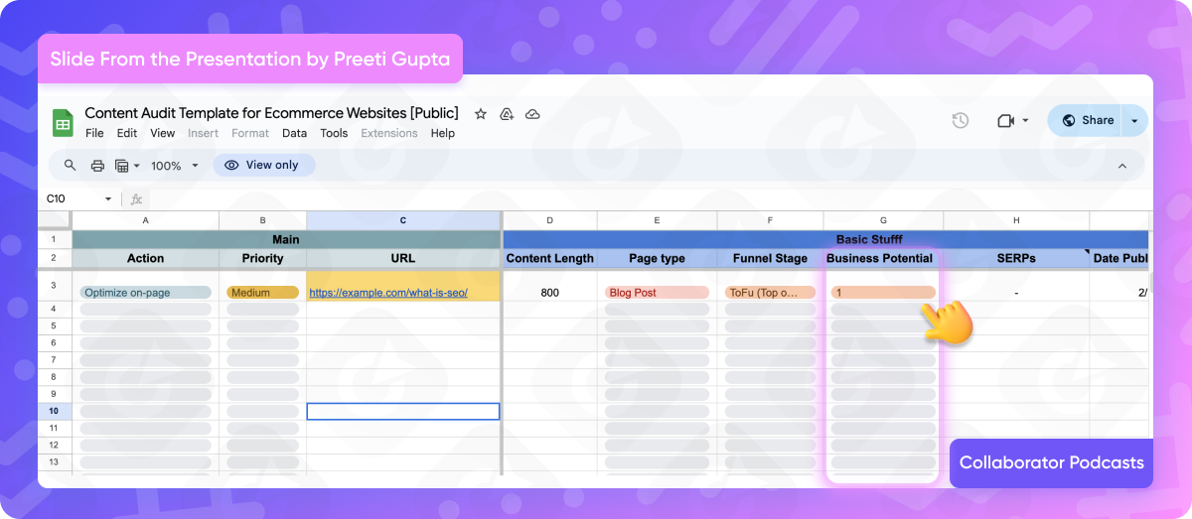Check the cloud document status icon
The height and width of the screenshot is (519, 1192).
(532, 114)
